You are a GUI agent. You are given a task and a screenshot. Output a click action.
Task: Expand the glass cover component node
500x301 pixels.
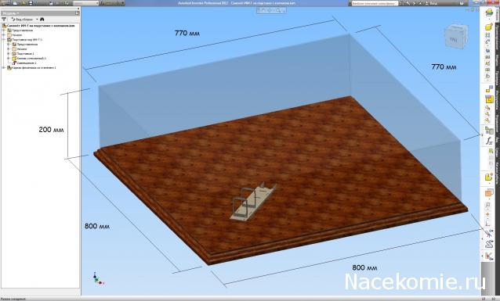tap(9, 58)
